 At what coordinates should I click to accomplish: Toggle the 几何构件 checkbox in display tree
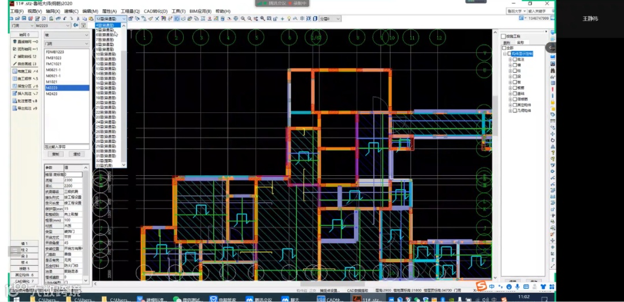pos(515,111)
